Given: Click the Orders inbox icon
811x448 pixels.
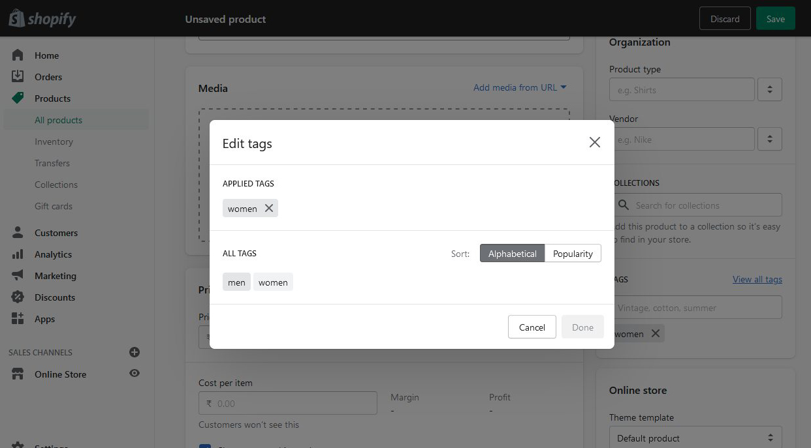Looking at the screenshot, I should (x=18, y=77).
